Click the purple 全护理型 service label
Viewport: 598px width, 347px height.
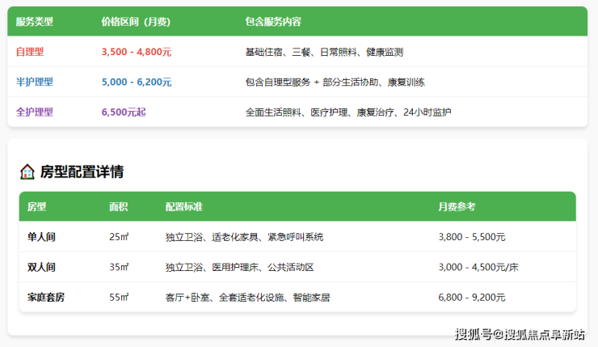click(35, 112)
